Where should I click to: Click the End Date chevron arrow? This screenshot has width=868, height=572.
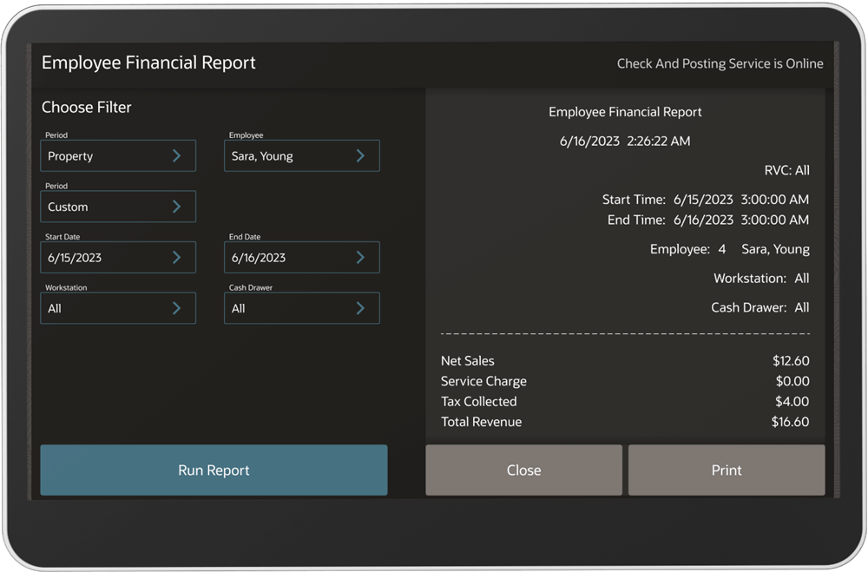360,258
